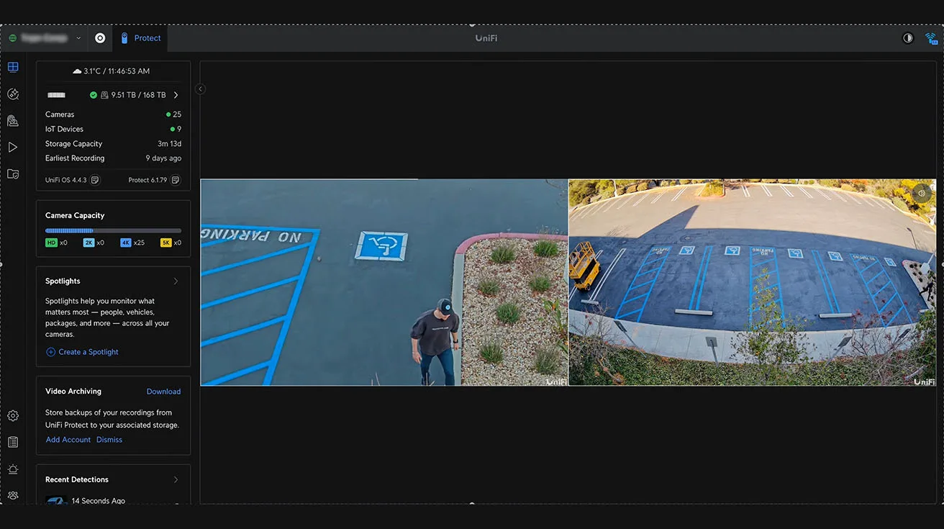Open the users group icon in sidebar

[x=13, y=495]
